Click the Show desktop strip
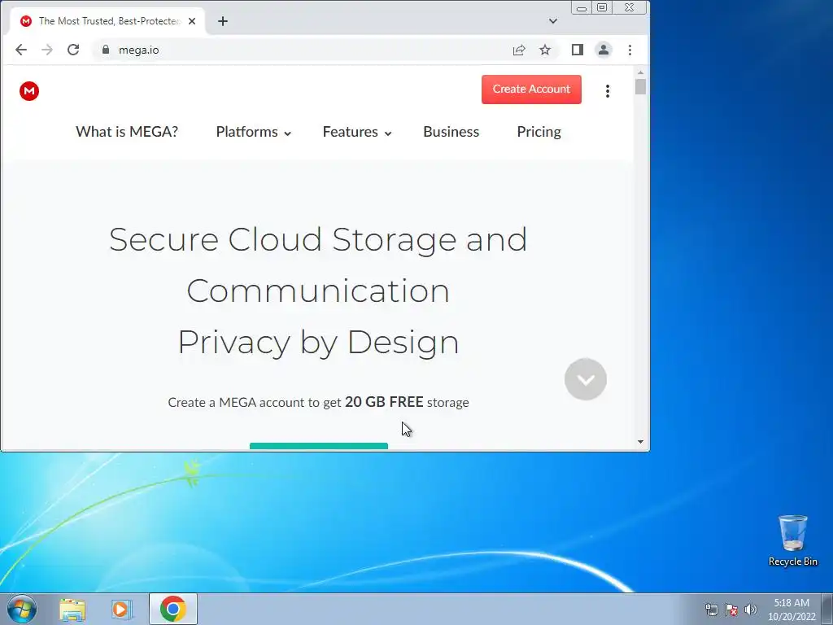 (x=827, y=609)
